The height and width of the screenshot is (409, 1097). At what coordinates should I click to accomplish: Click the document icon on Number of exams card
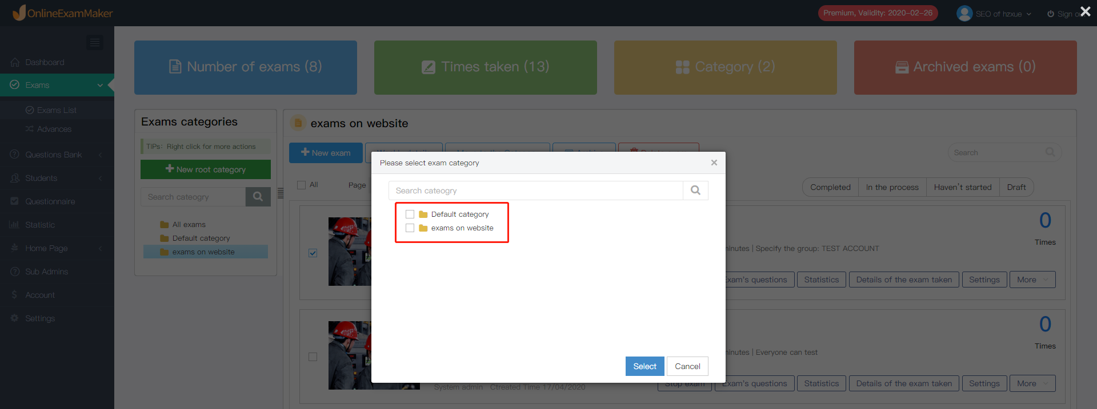[x=175, y=67]
